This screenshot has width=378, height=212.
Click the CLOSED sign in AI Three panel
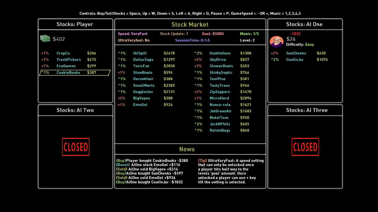coord(305,147)
